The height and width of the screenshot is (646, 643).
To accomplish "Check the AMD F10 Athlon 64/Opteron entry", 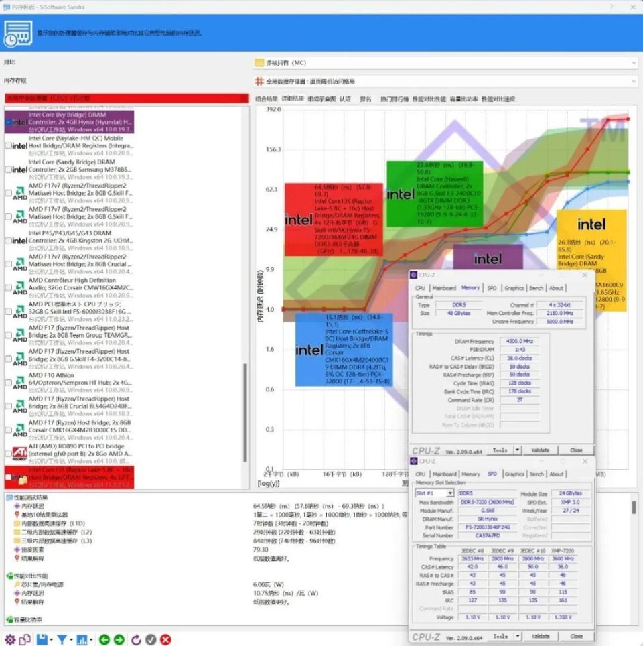I will coord(8,383).
